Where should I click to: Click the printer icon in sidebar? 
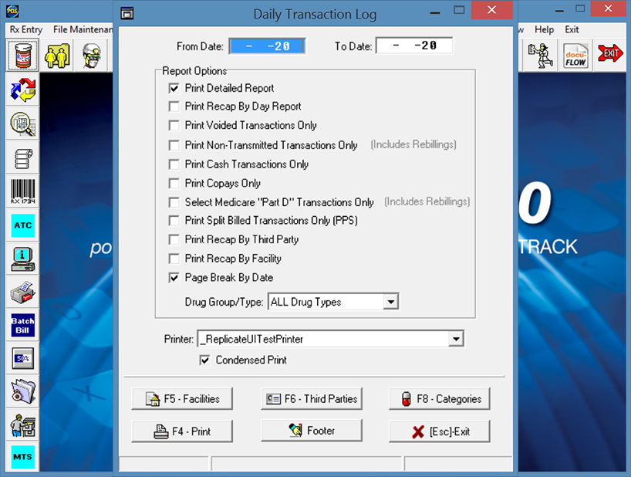tap(23, 293)
